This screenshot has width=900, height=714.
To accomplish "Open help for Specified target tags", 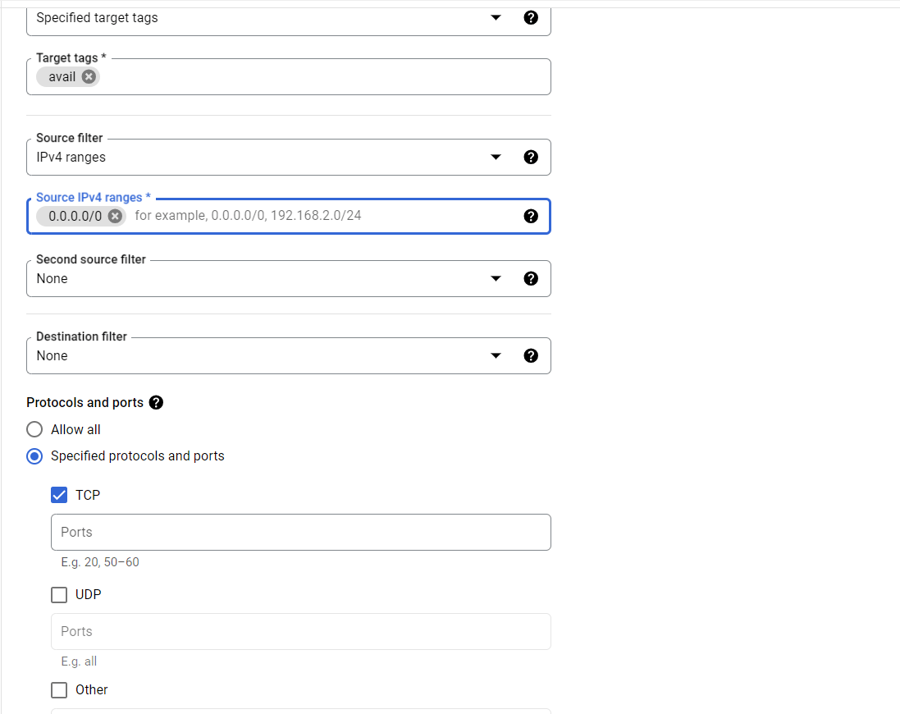I will click(x=531, y=18).
